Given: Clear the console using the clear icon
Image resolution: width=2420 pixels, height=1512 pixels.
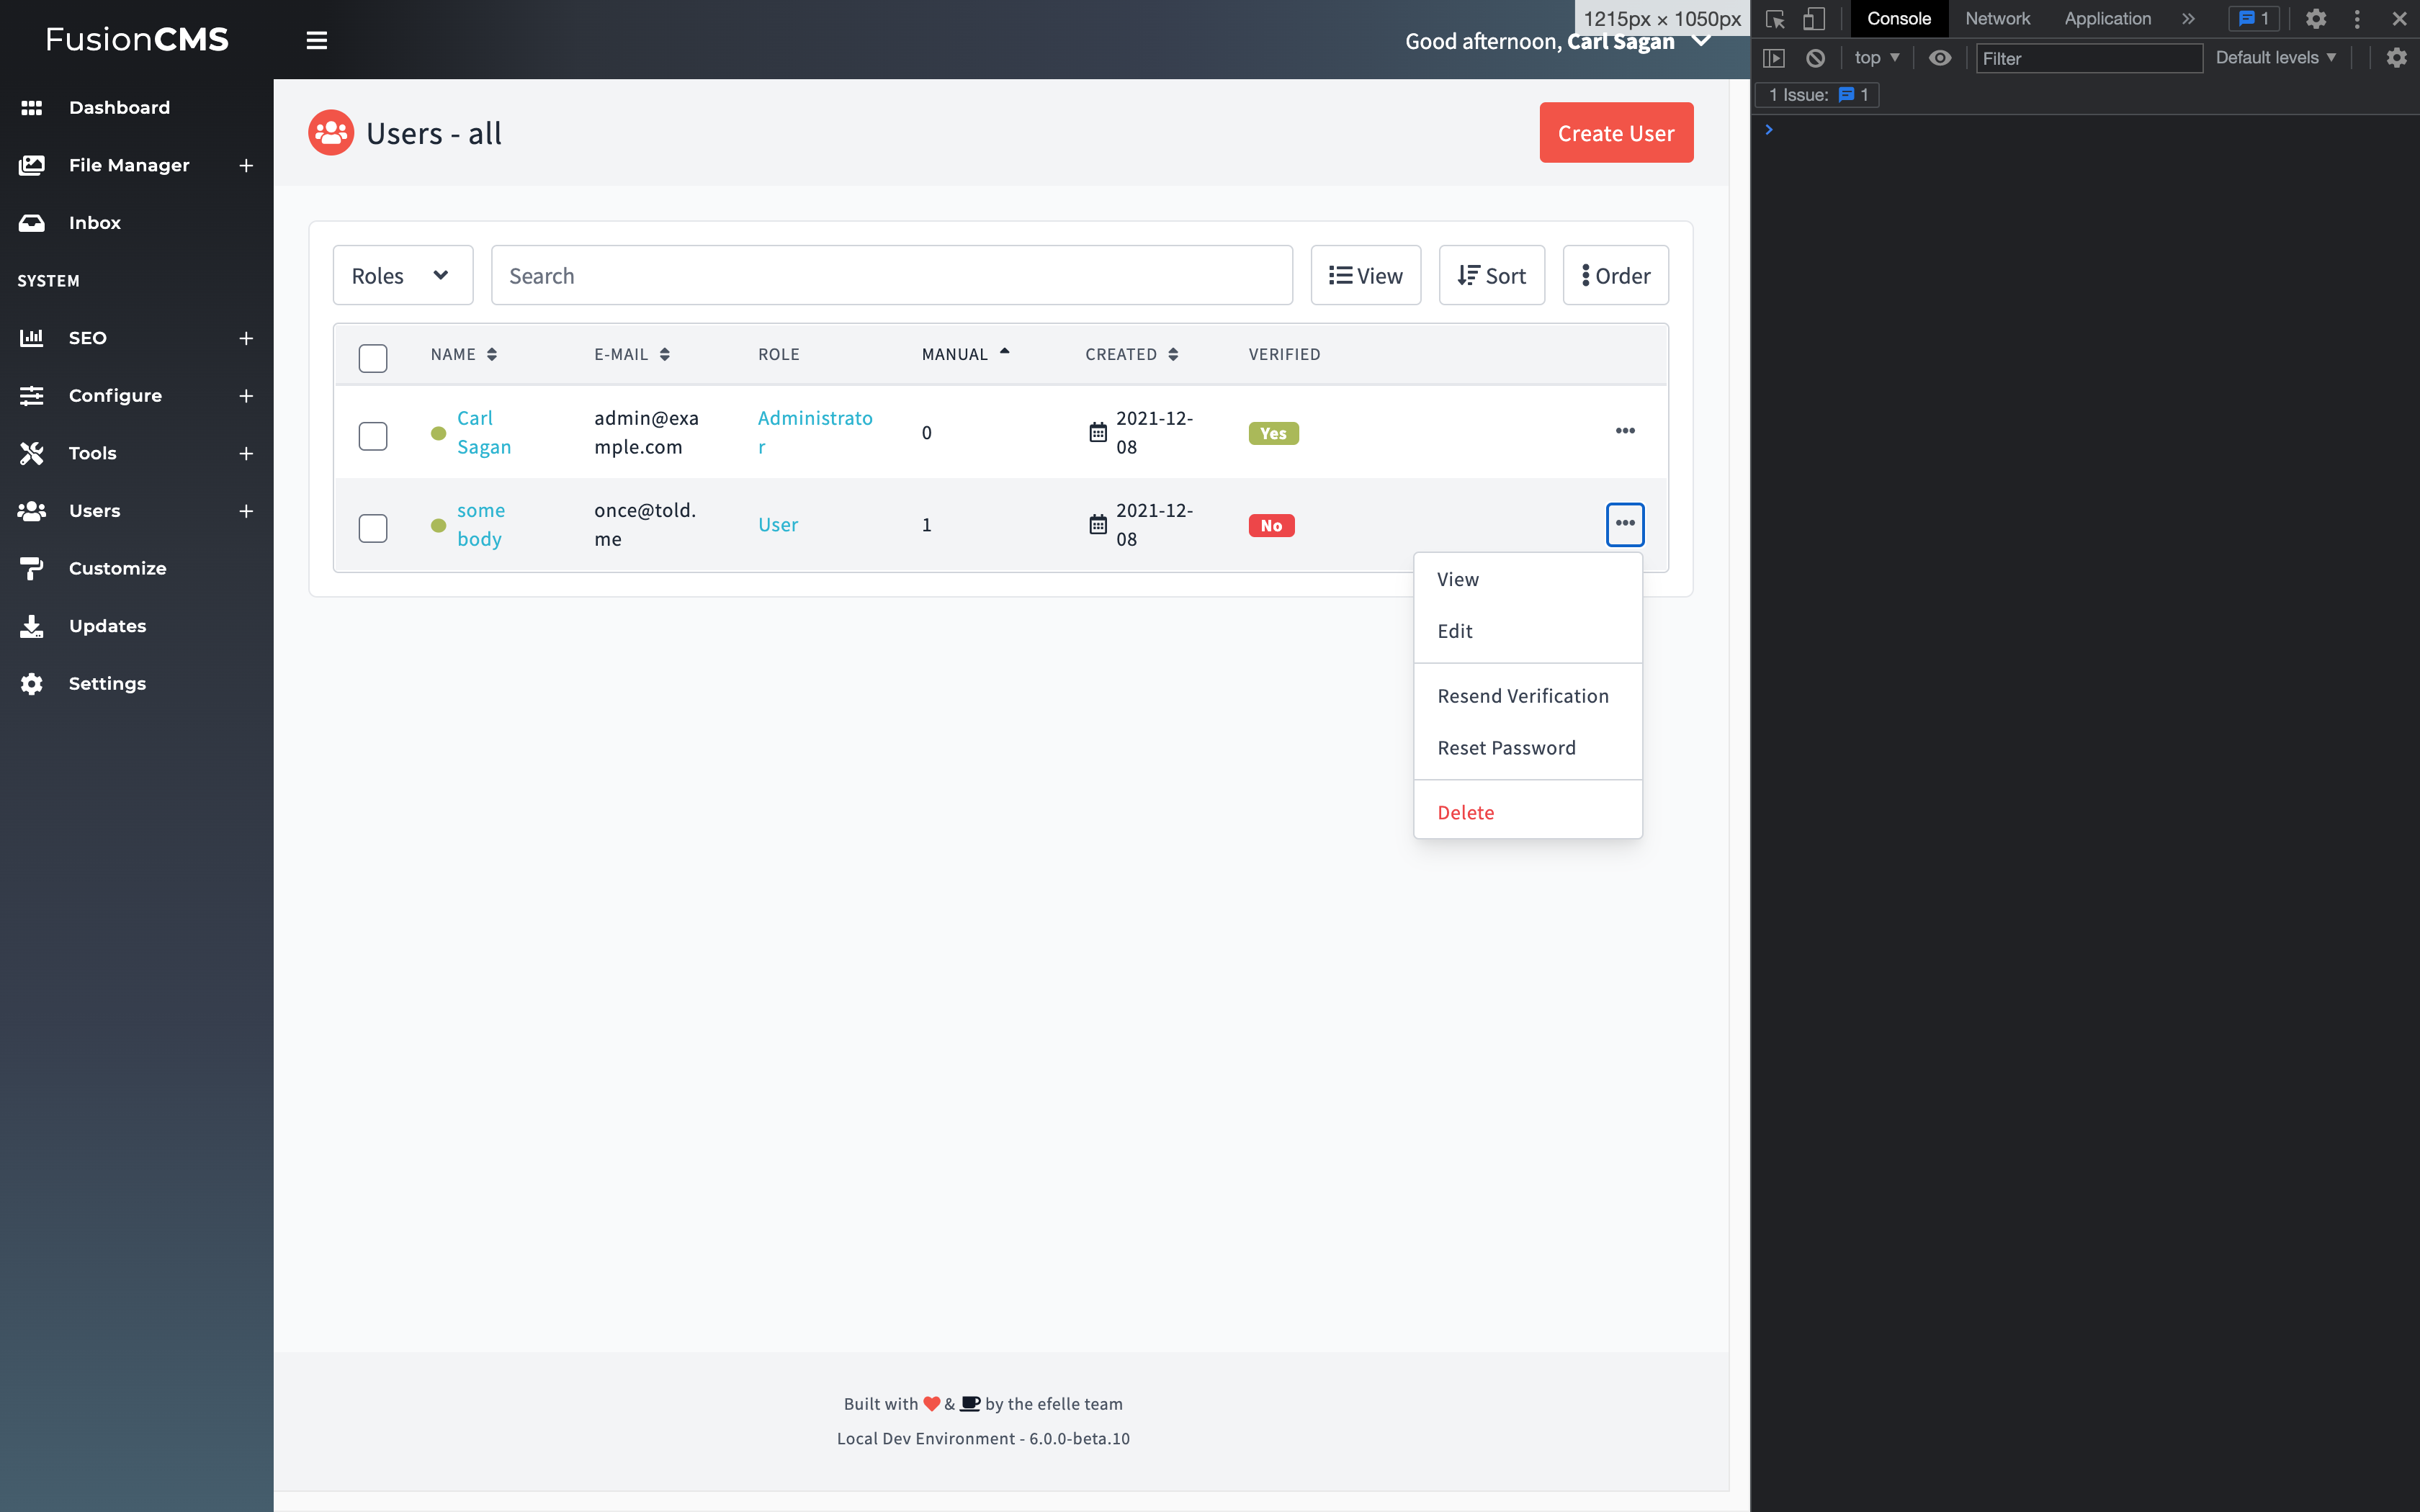Looking at the screenshot, I should click(x=1816, y=58).
